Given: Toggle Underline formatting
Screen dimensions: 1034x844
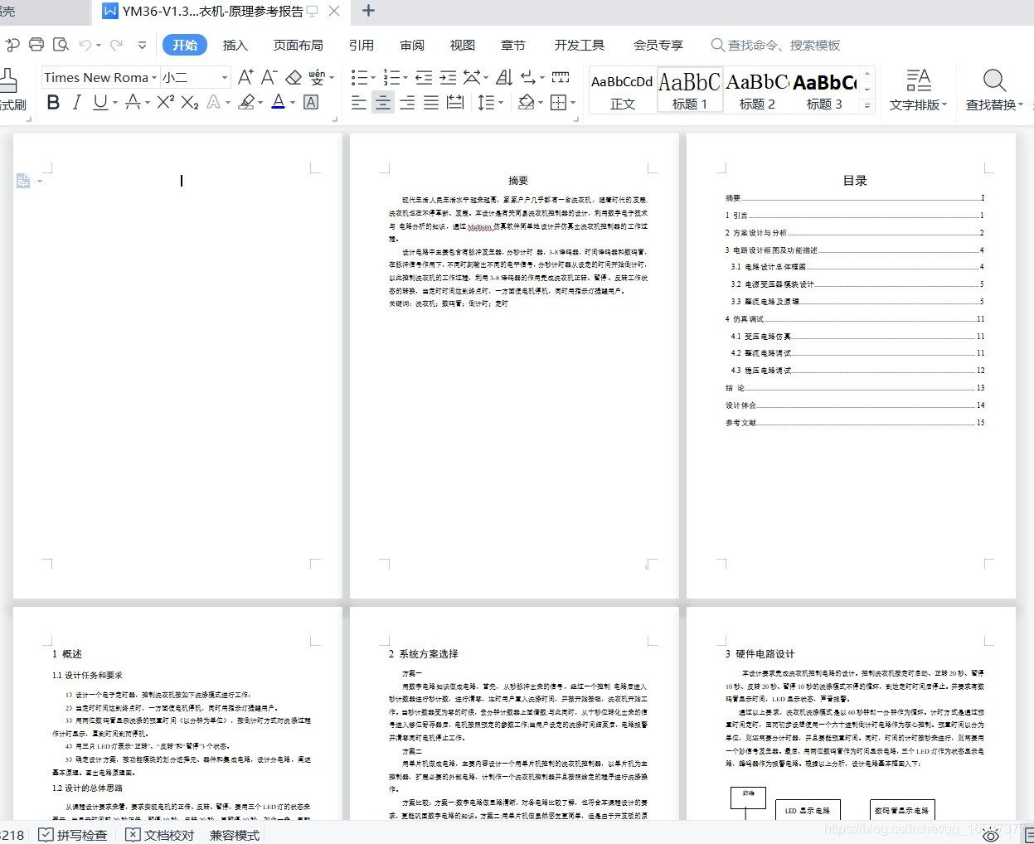Looking at the screenshot, I should pyautogui.click(x=100, y=102).
